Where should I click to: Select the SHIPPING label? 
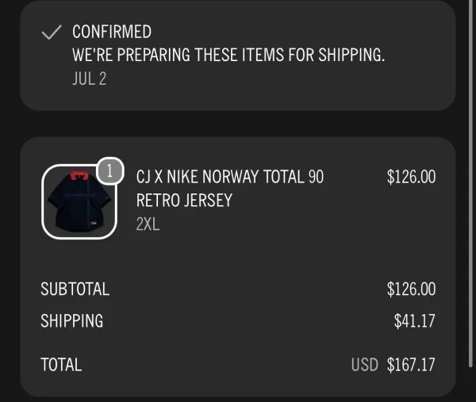coord(72,320)
